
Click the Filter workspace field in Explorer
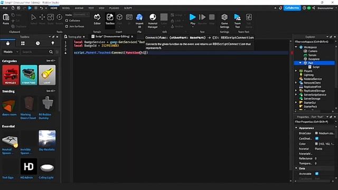314,42
